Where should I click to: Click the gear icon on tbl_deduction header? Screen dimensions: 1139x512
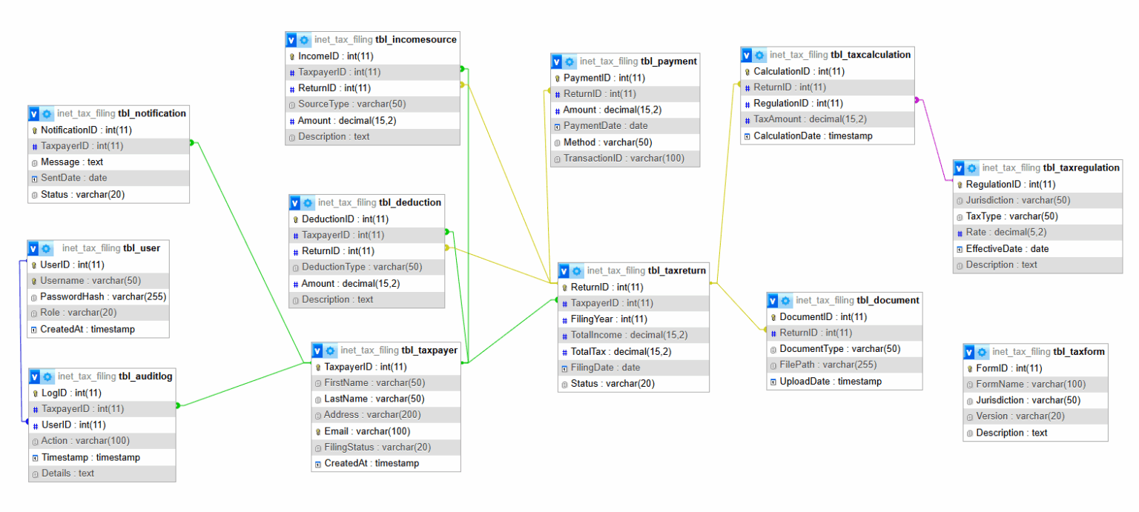click(x=306, y=202)
